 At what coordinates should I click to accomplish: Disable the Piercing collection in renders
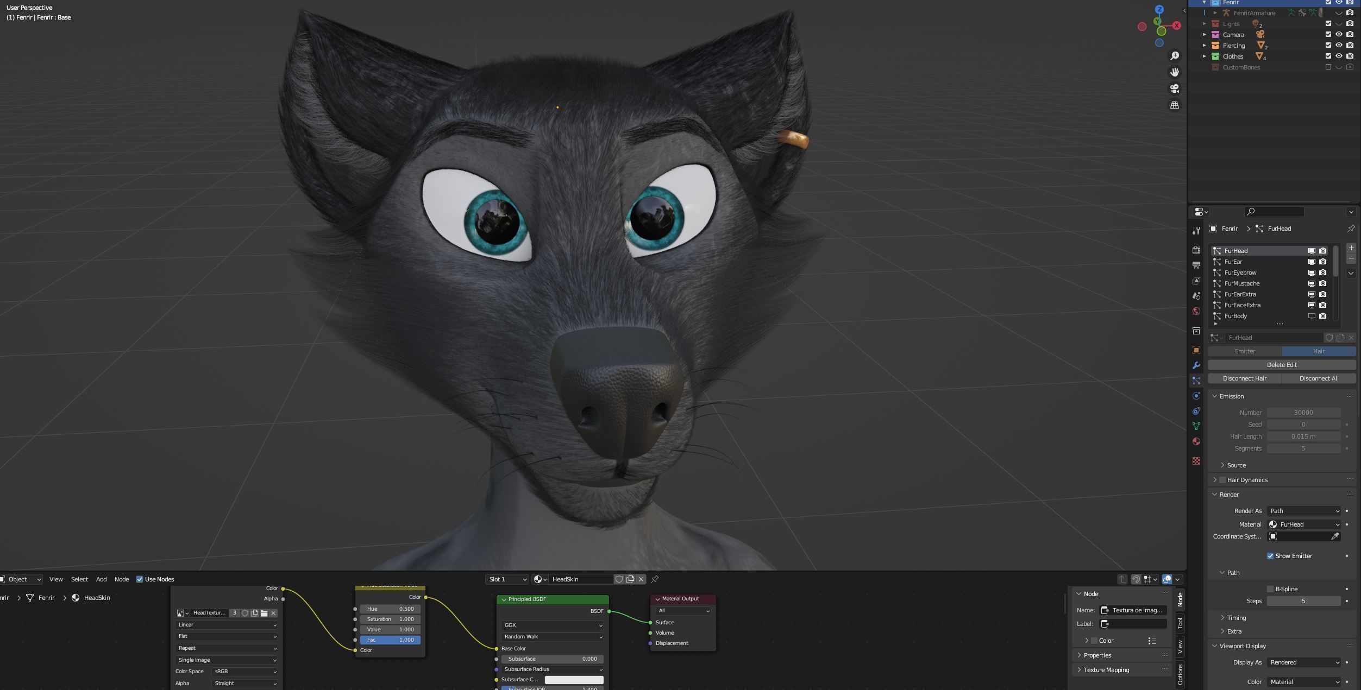click(1350, 46)
